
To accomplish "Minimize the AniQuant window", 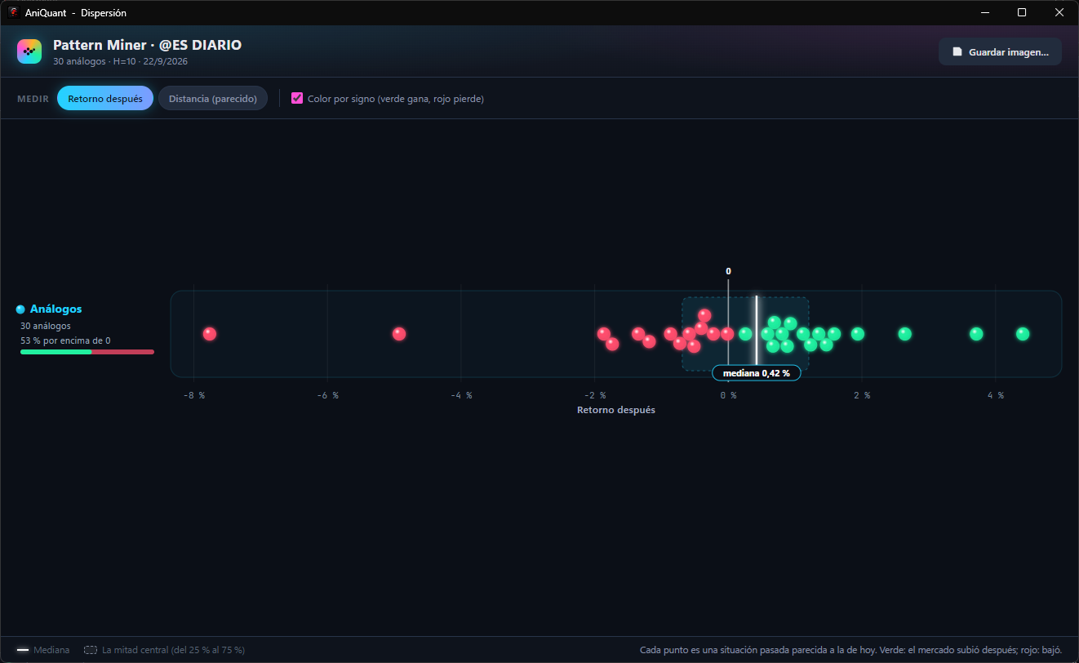I will 985,12.
